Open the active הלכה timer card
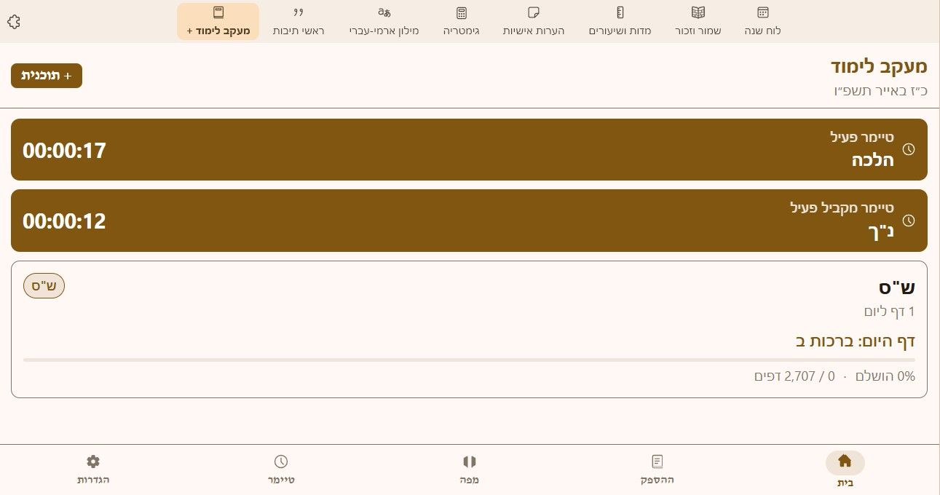The width and height of the screenshot is (940, 495). coord(470,150)
